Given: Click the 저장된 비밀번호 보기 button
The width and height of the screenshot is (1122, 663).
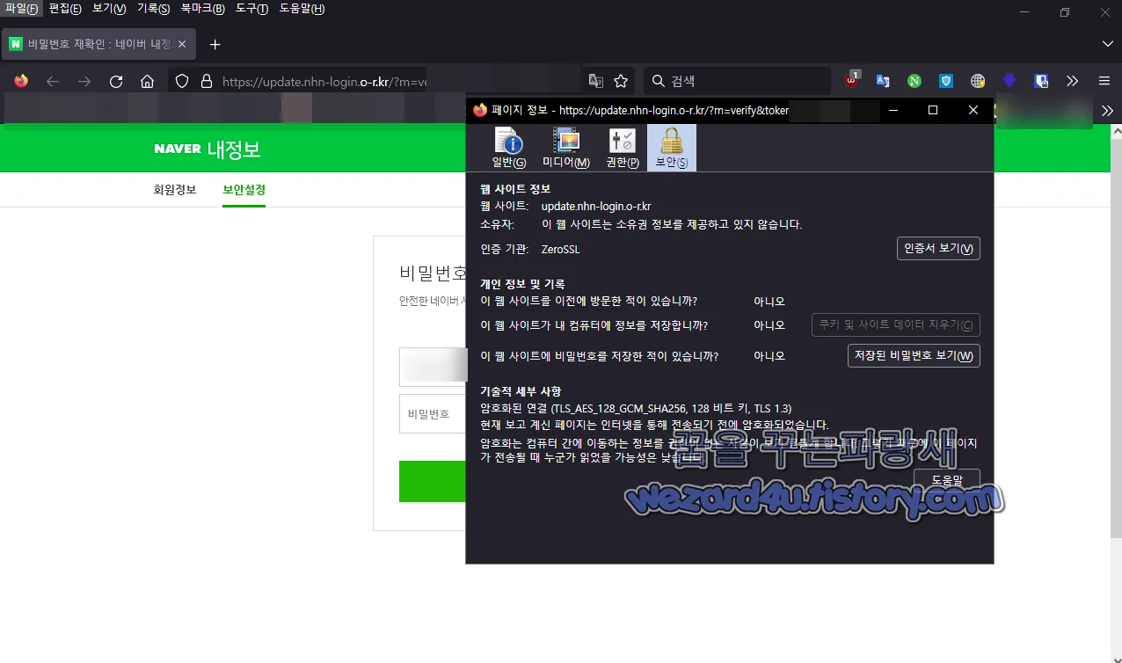Looking at the screenshot, I should point(914,356).
